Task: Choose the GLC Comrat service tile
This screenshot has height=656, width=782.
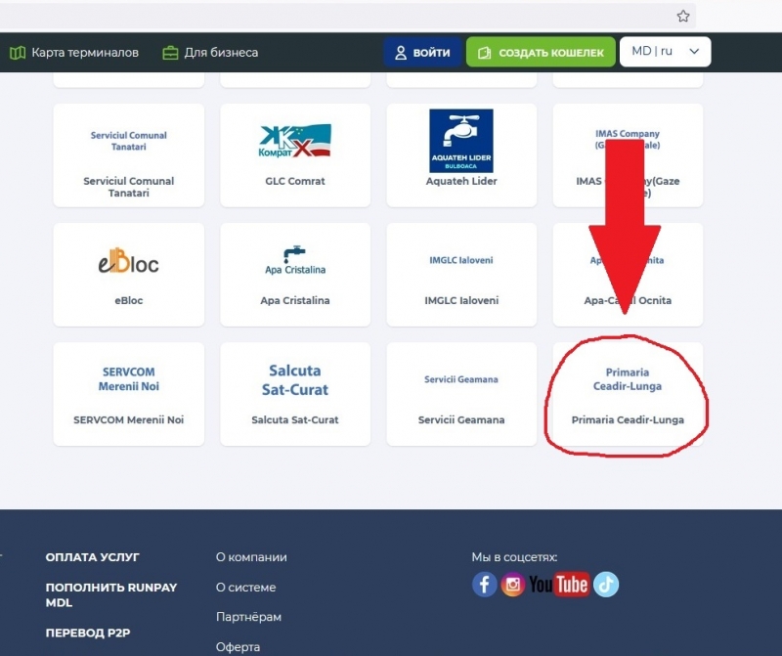Action: pos(295,154)
